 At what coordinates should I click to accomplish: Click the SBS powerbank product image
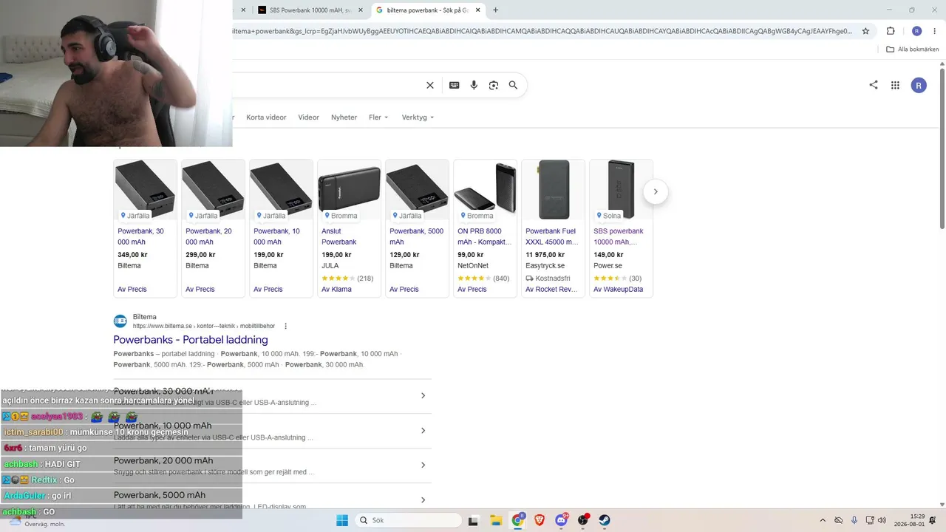pyautogui.click(x=621, y=190)
